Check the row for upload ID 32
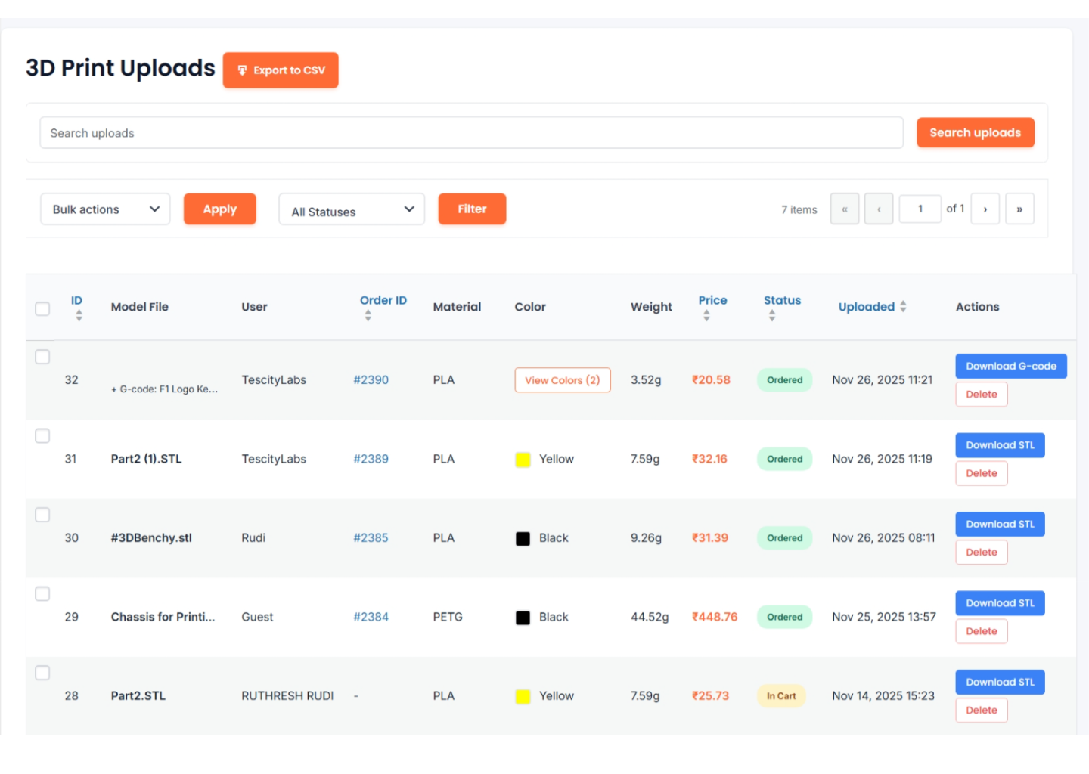Viewport: 1089px width, 774px height. click(42, 357)
